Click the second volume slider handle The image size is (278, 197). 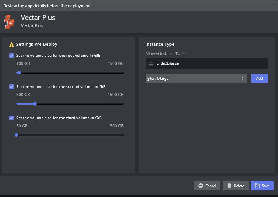35,104
